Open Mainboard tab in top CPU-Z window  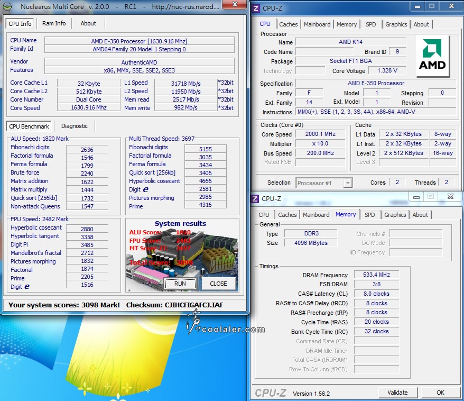pos(317,24)
